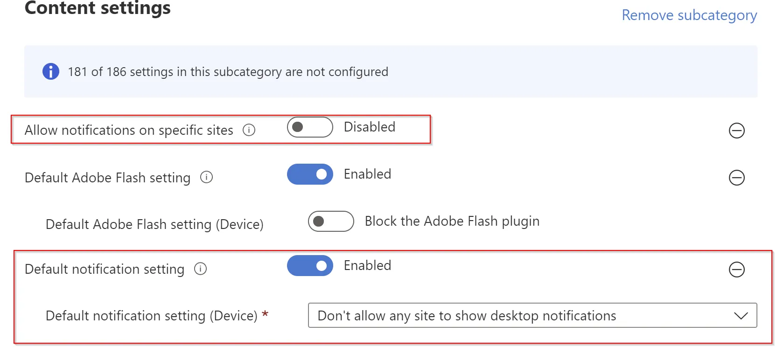
Task: Show info for Default Adobe Flash setting
Action: coord(206,177)
